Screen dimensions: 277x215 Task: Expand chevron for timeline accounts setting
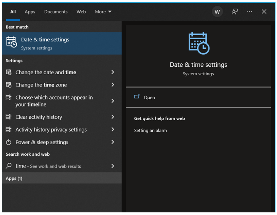tap(113, 101)
